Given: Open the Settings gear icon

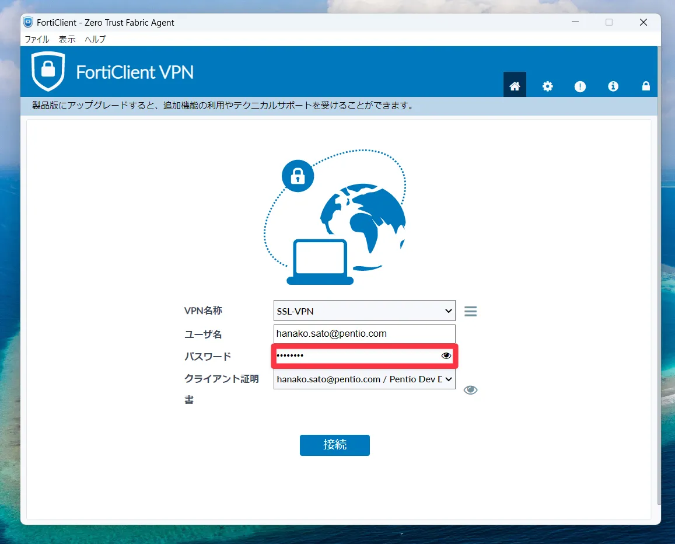Looking at the screenshot, I should [x=547, y=86].
